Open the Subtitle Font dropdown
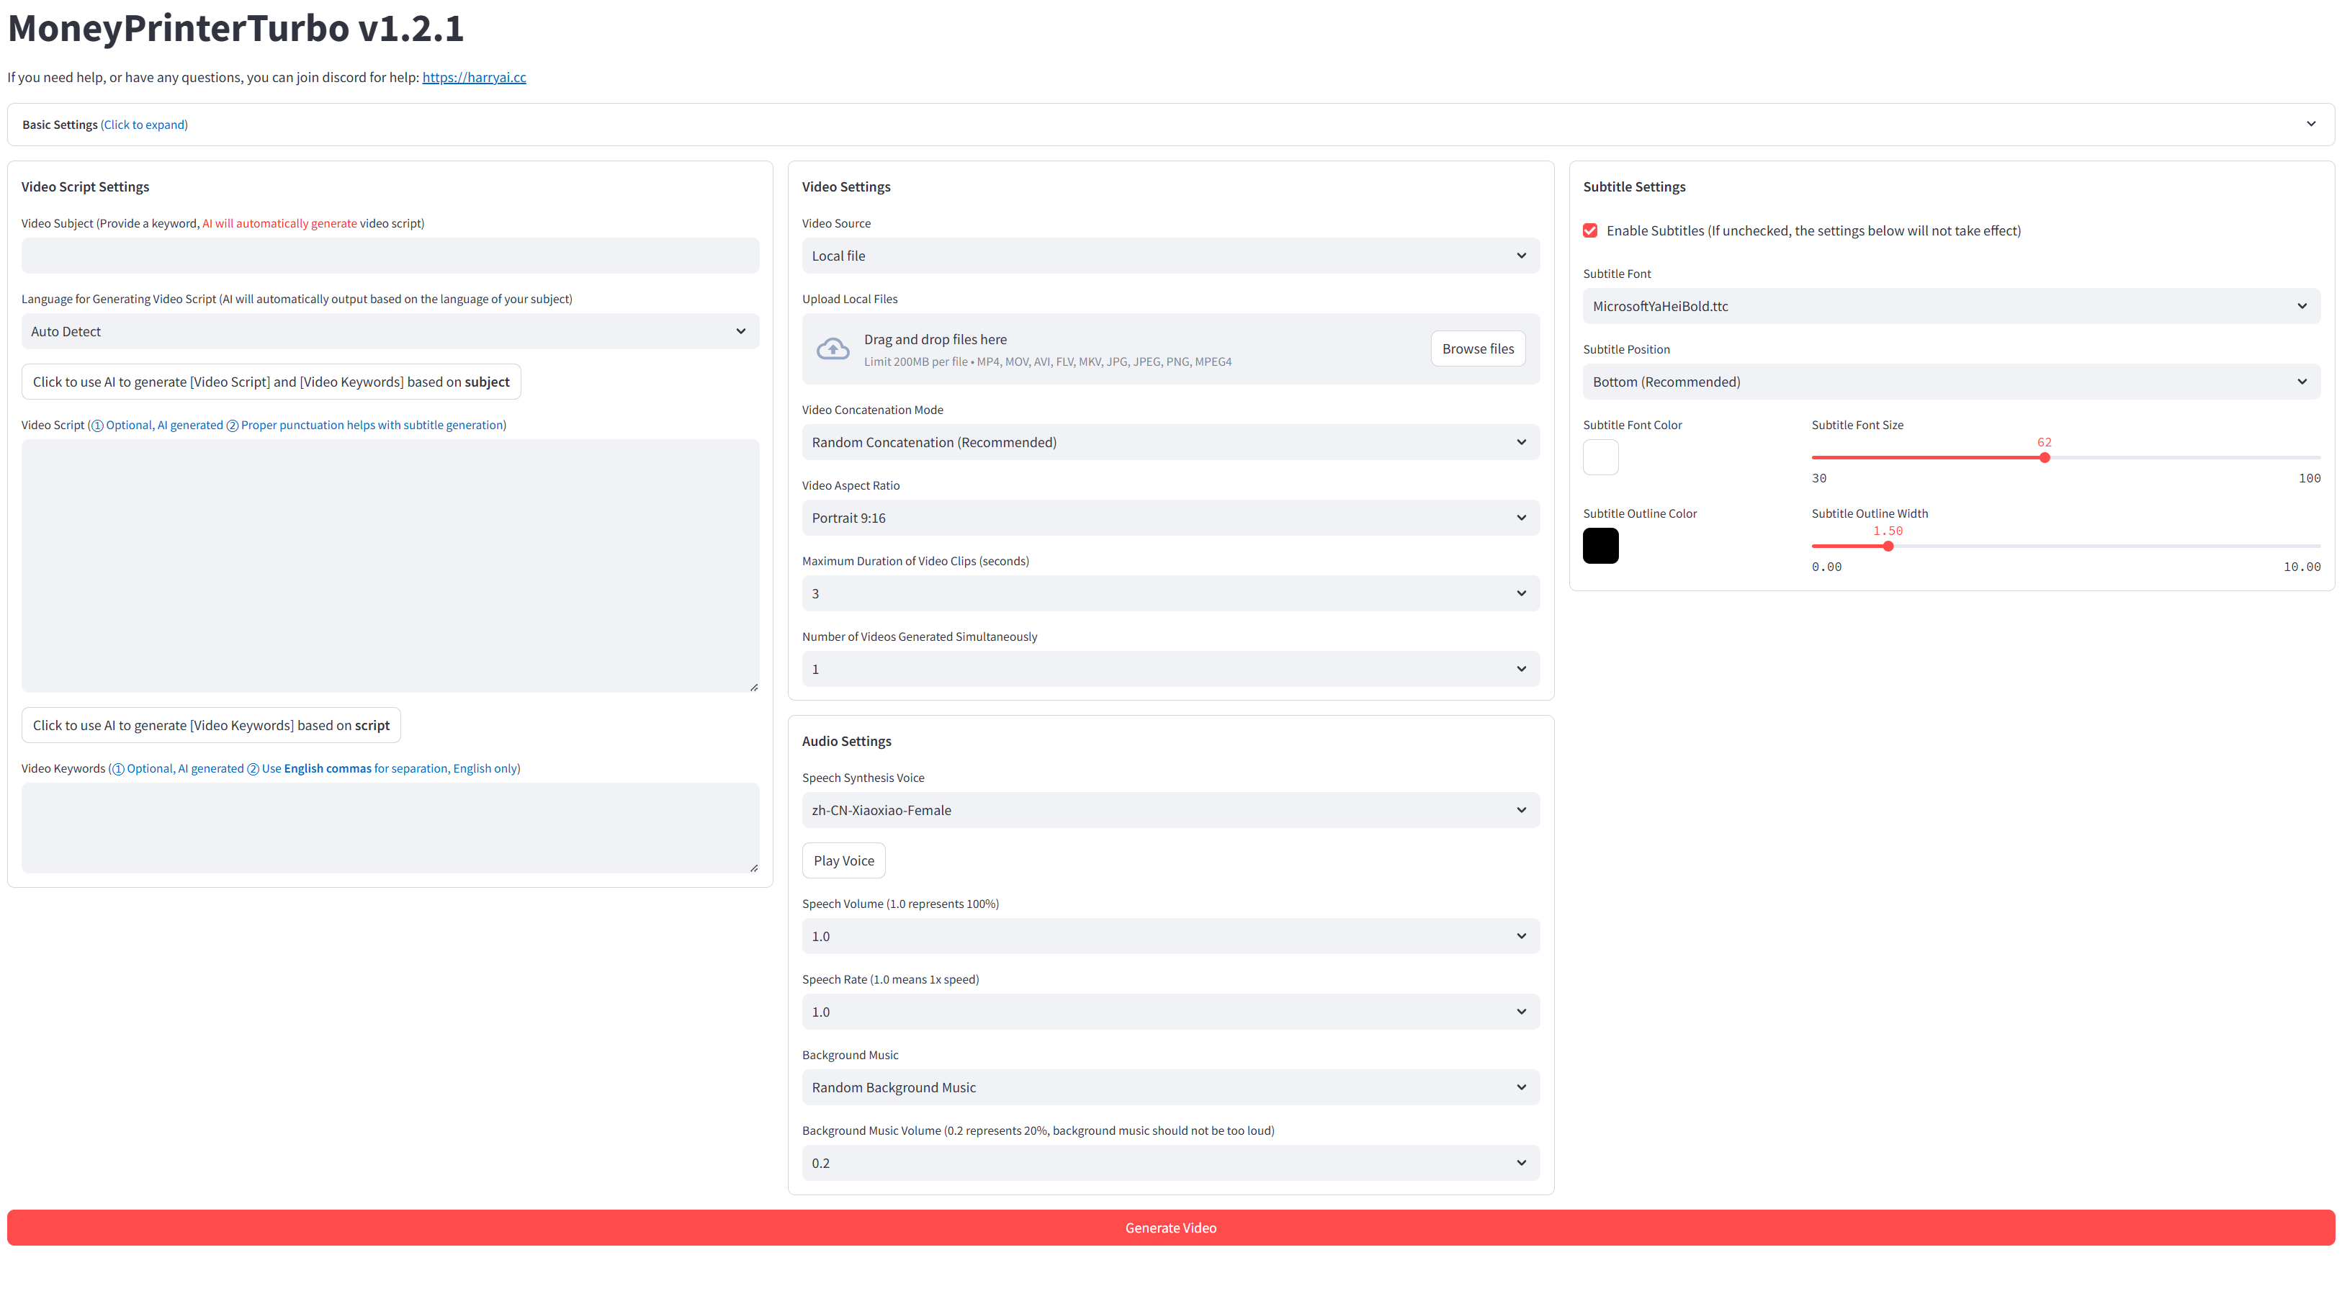This screenshot has height=1291, width=2342. point(1950,307)
